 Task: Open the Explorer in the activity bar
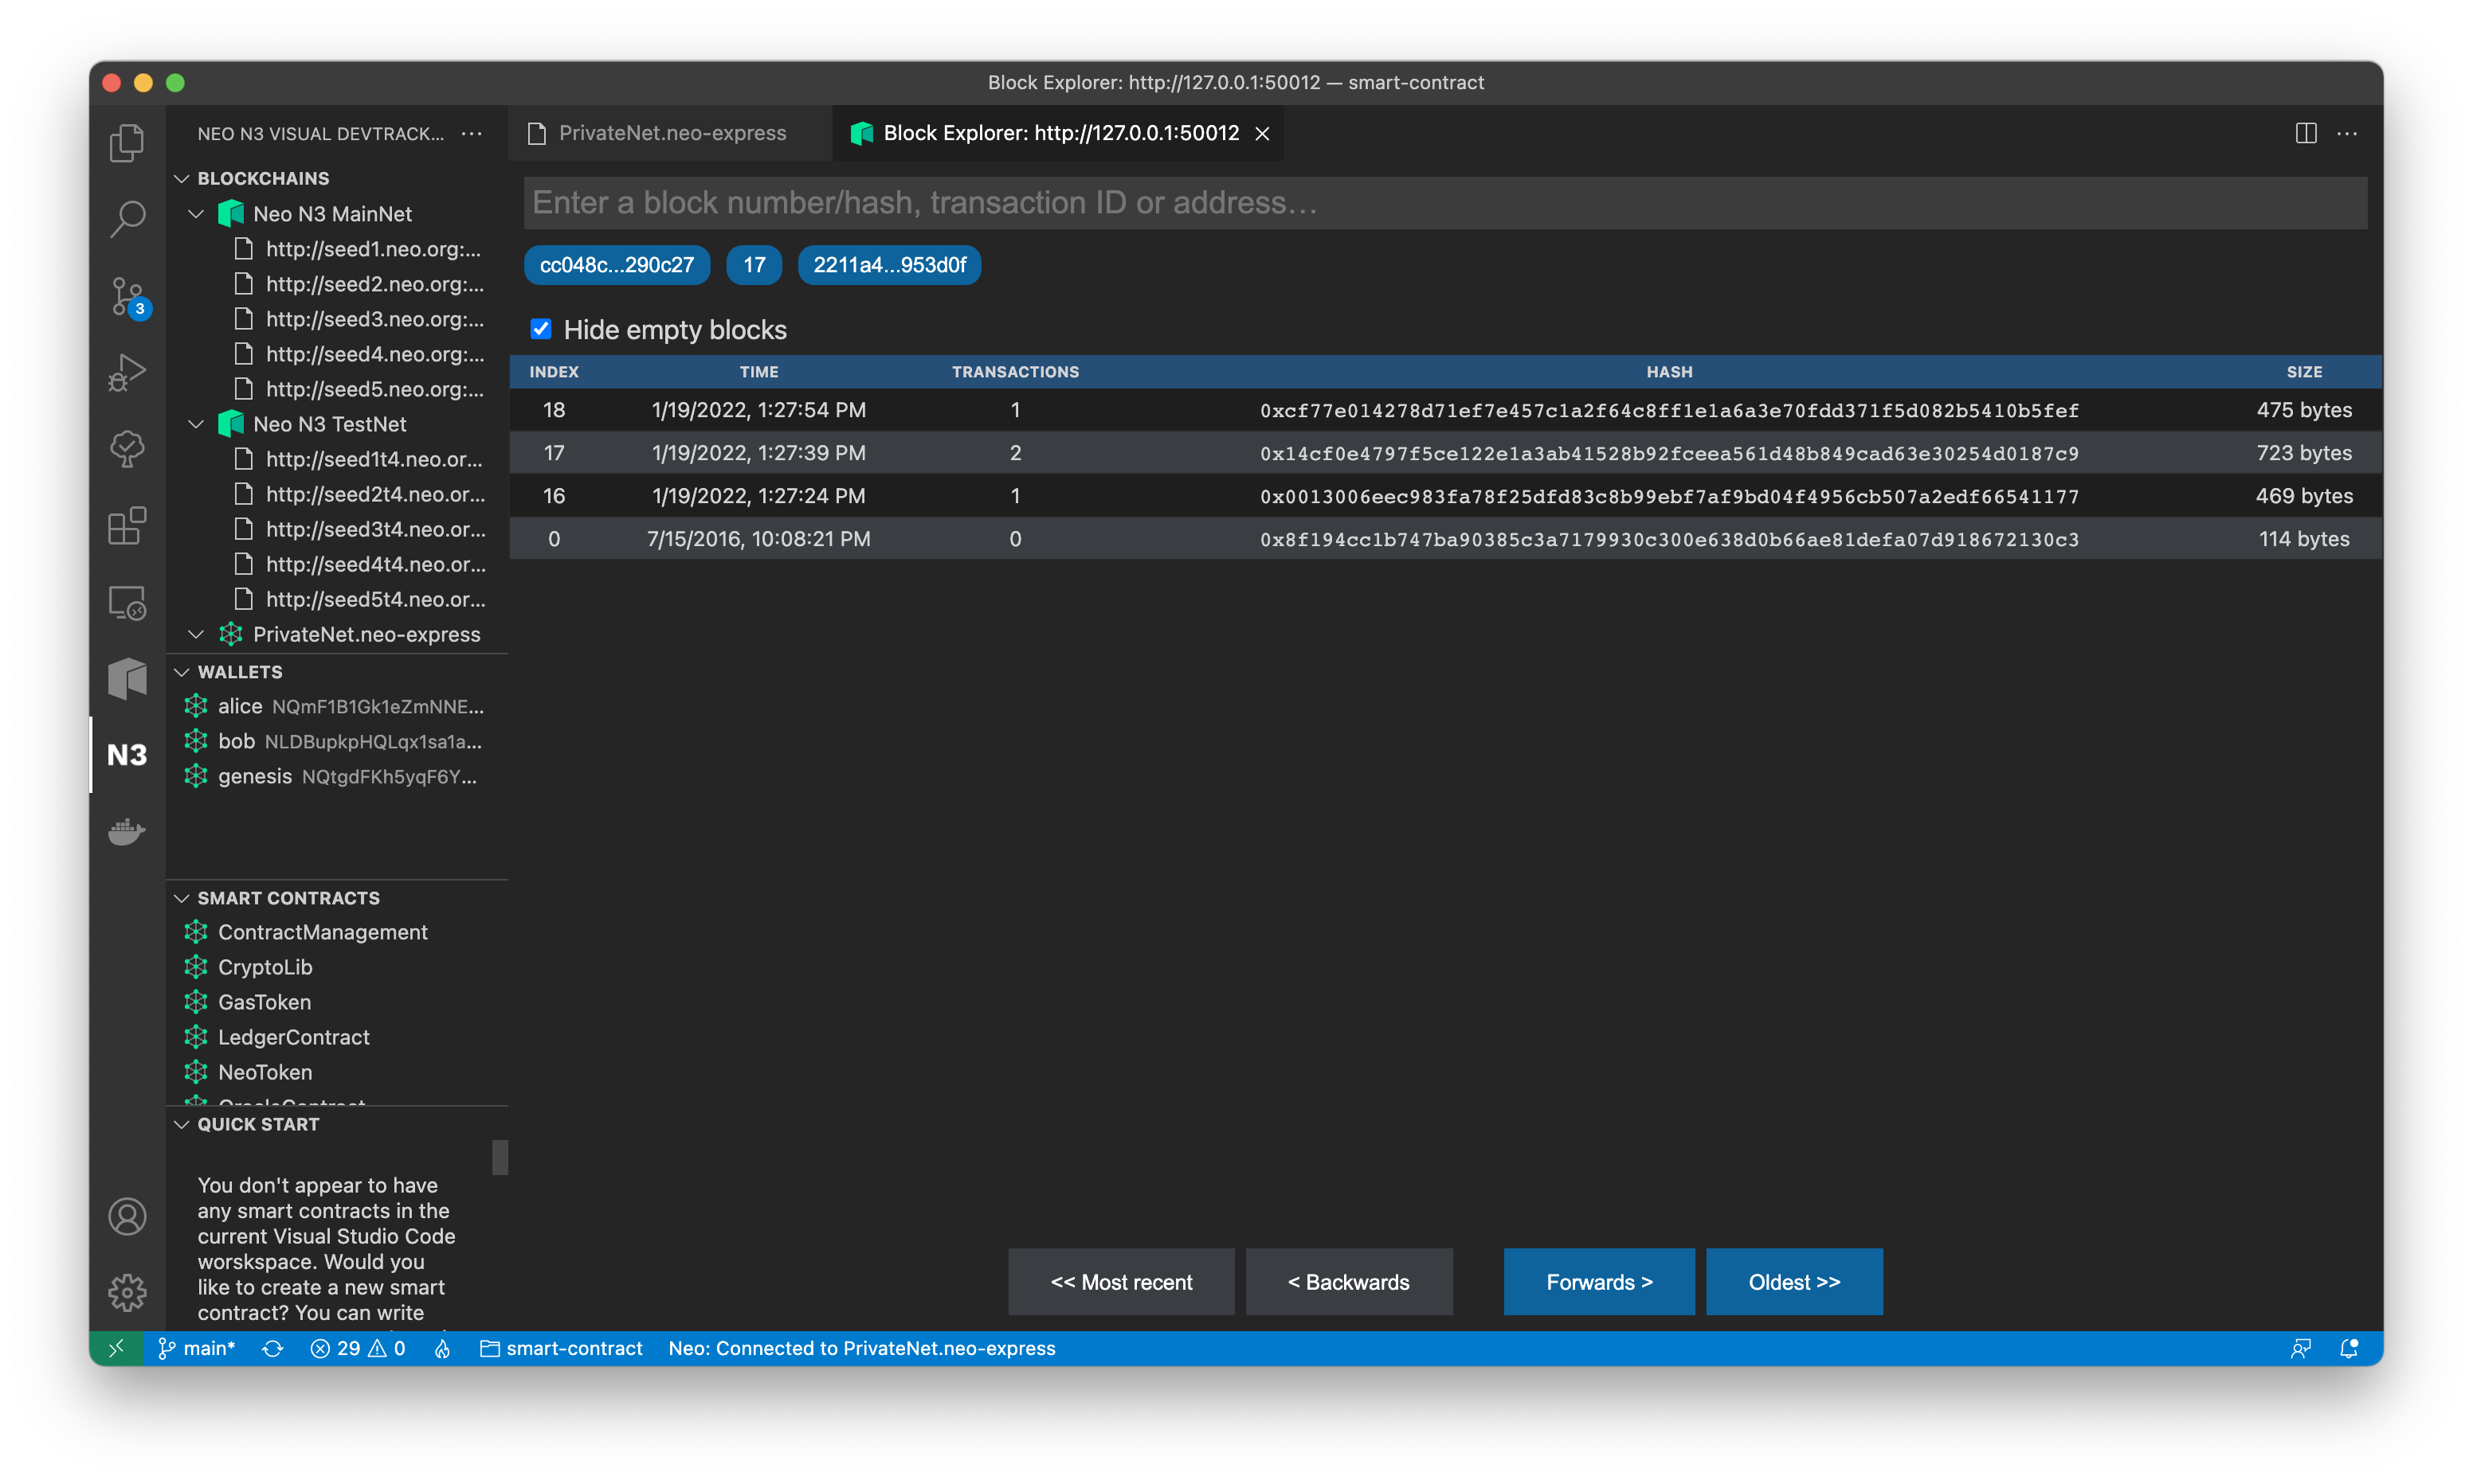click(127, 143)
